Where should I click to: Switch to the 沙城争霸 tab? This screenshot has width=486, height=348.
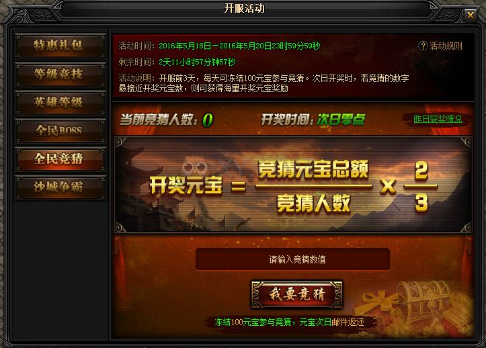pos(60,187)
